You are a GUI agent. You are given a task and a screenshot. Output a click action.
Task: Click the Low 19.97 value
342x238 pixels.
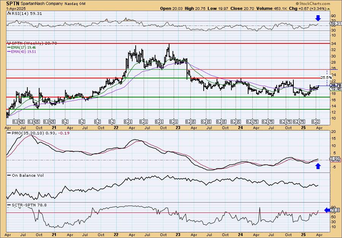point(217,8)
